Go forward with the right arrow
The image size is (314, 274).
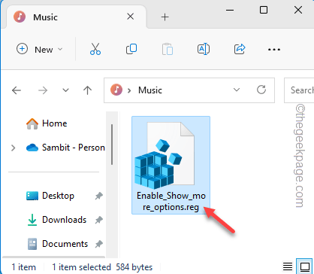(x=43, y=90)
